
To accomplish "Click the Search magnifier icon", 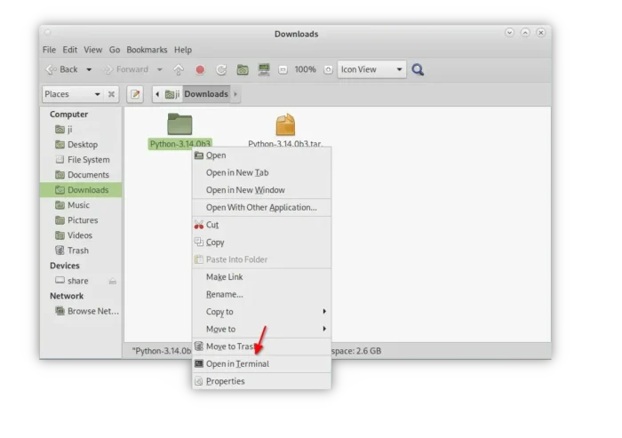I will coord(418,70).
